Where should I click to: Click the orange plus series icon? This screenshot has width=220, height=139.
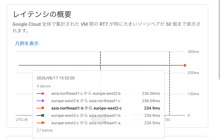[x=43, y=123]
